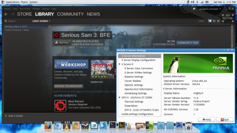Screen dimensions: 237x133
Task: Open Steam from the dock
Action: pos(85,125)
